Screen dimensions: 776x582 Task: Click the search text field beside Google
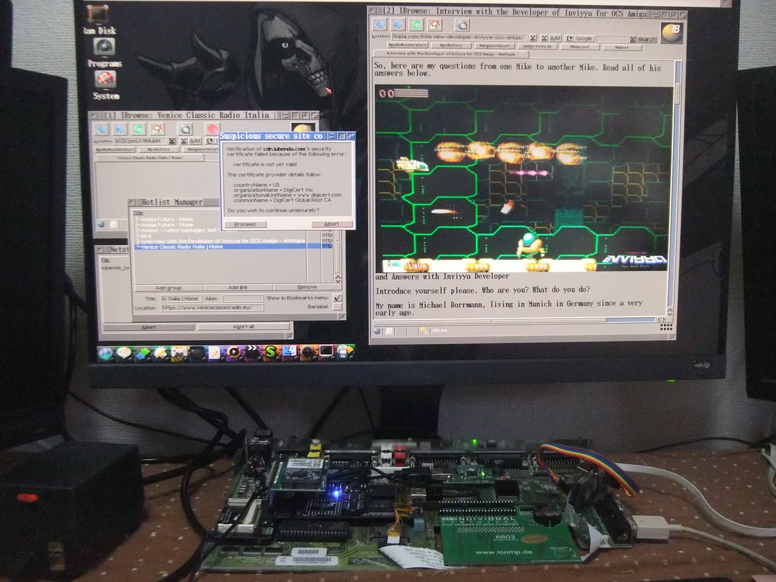[x=612, y=39]
